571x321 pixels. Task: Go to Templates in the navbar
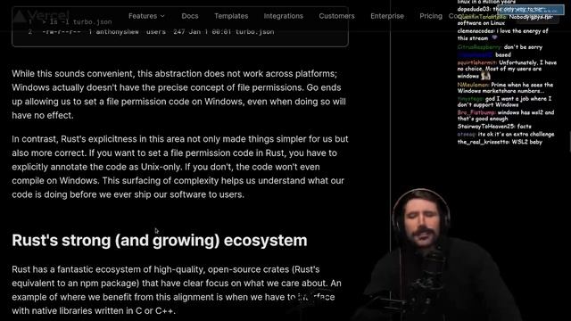point(231,16)
